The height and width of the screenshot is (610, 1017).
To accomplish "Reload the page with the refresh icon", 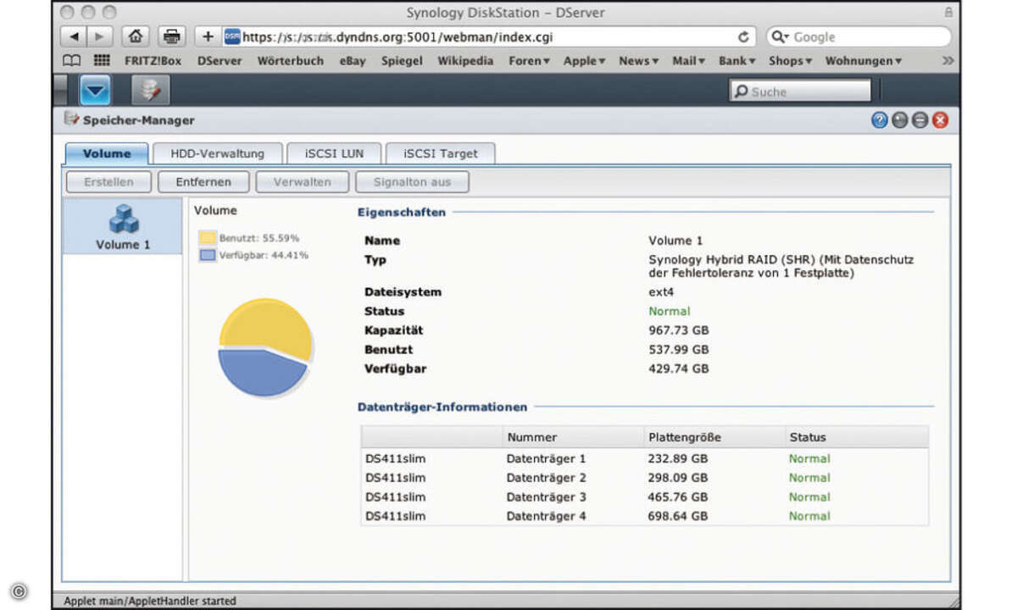I will [x=743, y=37].
